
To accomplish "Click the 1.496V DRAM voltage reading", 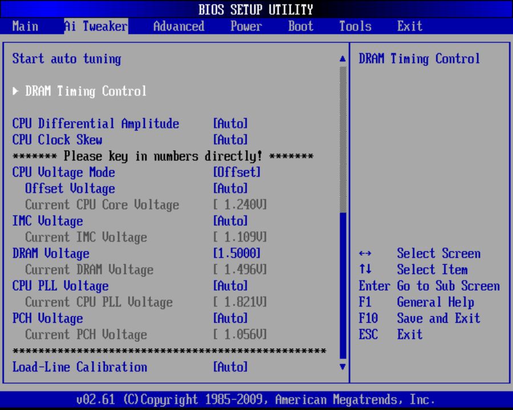I will [240, 270].
